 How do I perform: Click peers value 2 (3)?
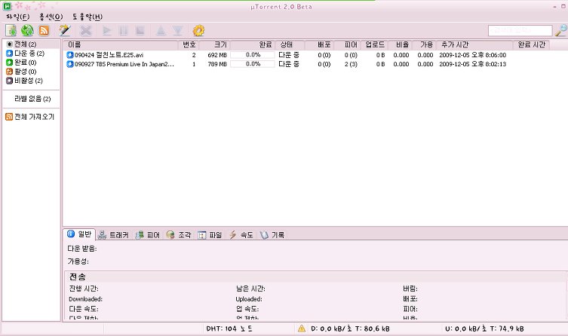tap(351, 64)
